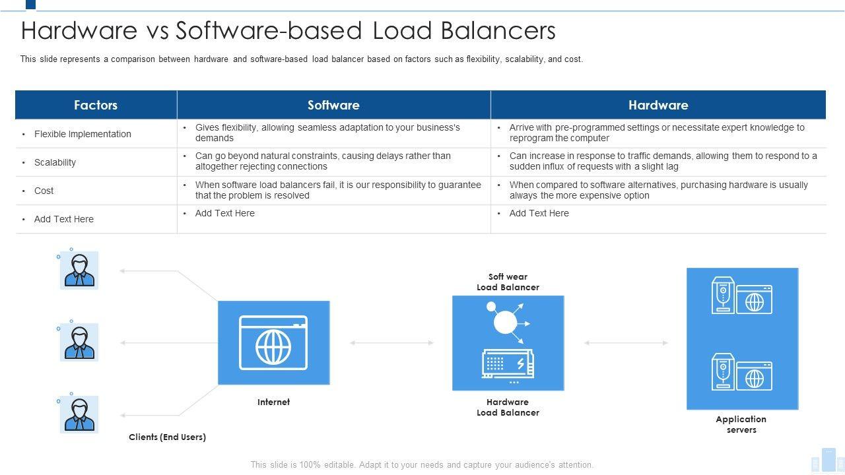Select the lower application server icon
The image size is (845, 475).
click(741, 372)
